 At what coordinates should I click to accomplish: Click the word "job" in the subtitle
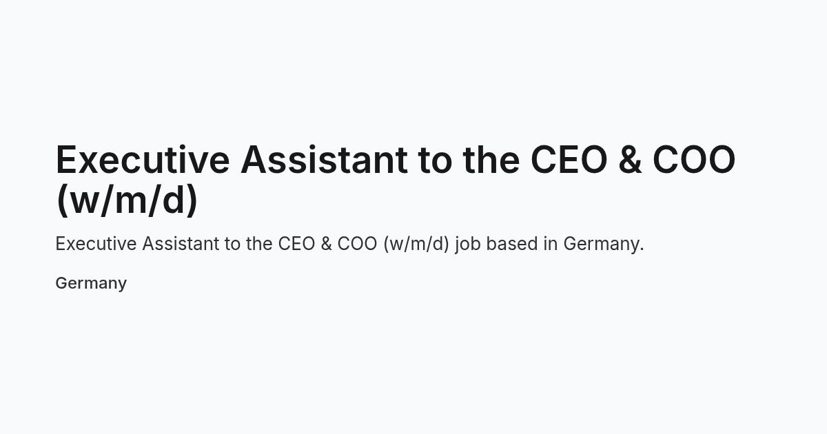click(x=468, y=245)
